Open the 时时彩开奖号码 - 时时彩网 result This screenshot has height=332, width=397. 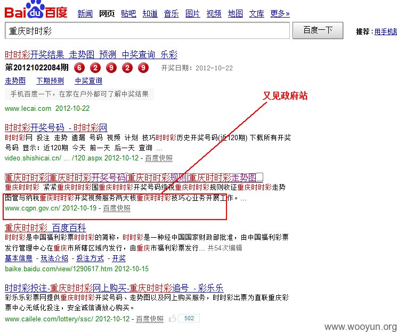[56, 127]
